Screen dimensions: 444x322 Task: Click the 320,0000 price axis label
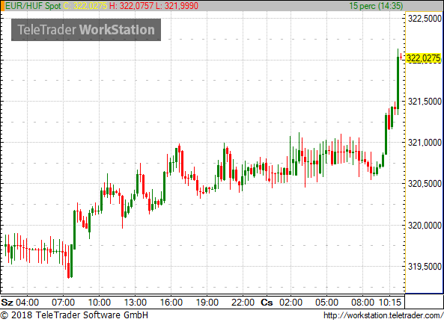(425, 226)
